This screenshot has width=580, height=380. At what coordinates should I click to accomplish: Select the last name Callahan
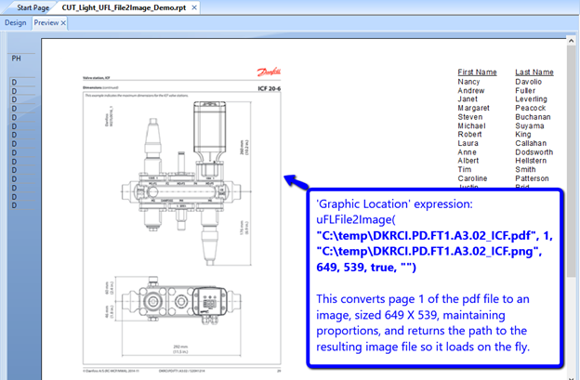click(x=531, y=143)
